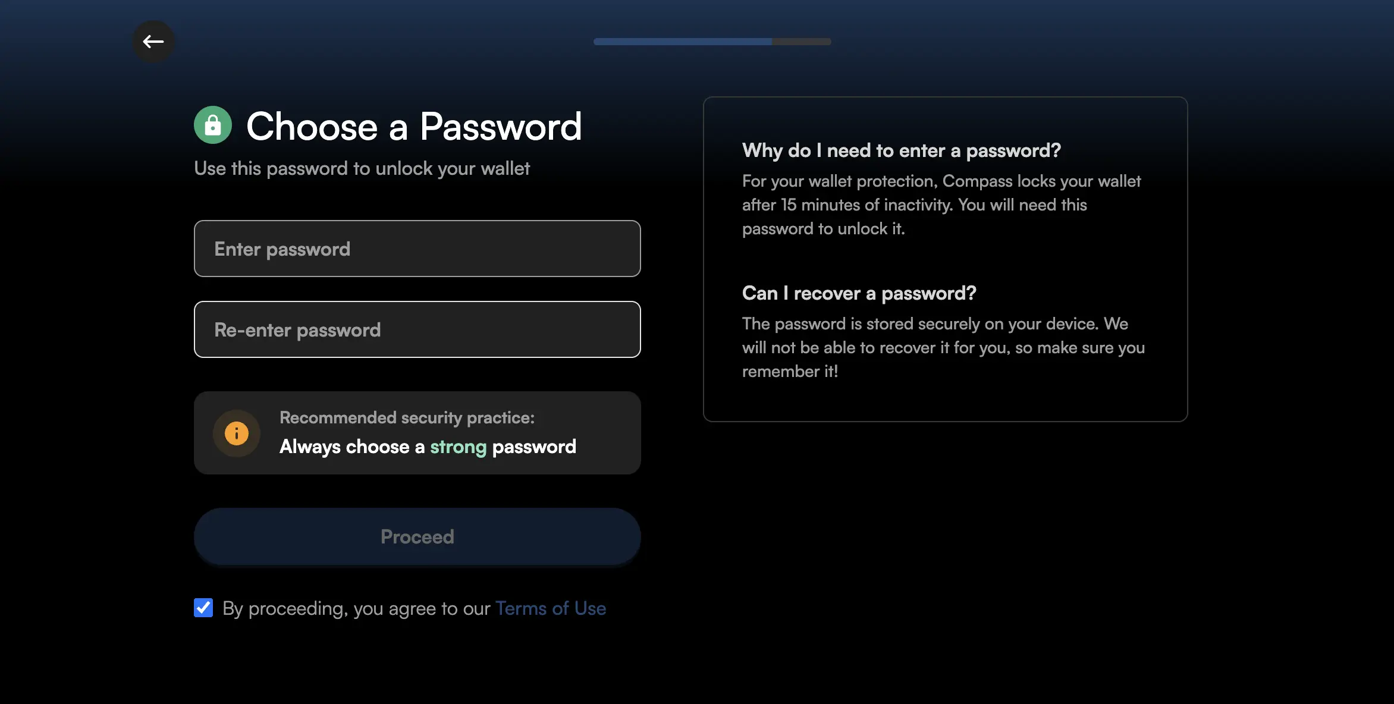
Task: Click the Choose a Password heading
Action: pyautogui.click(x=414, y=126)
